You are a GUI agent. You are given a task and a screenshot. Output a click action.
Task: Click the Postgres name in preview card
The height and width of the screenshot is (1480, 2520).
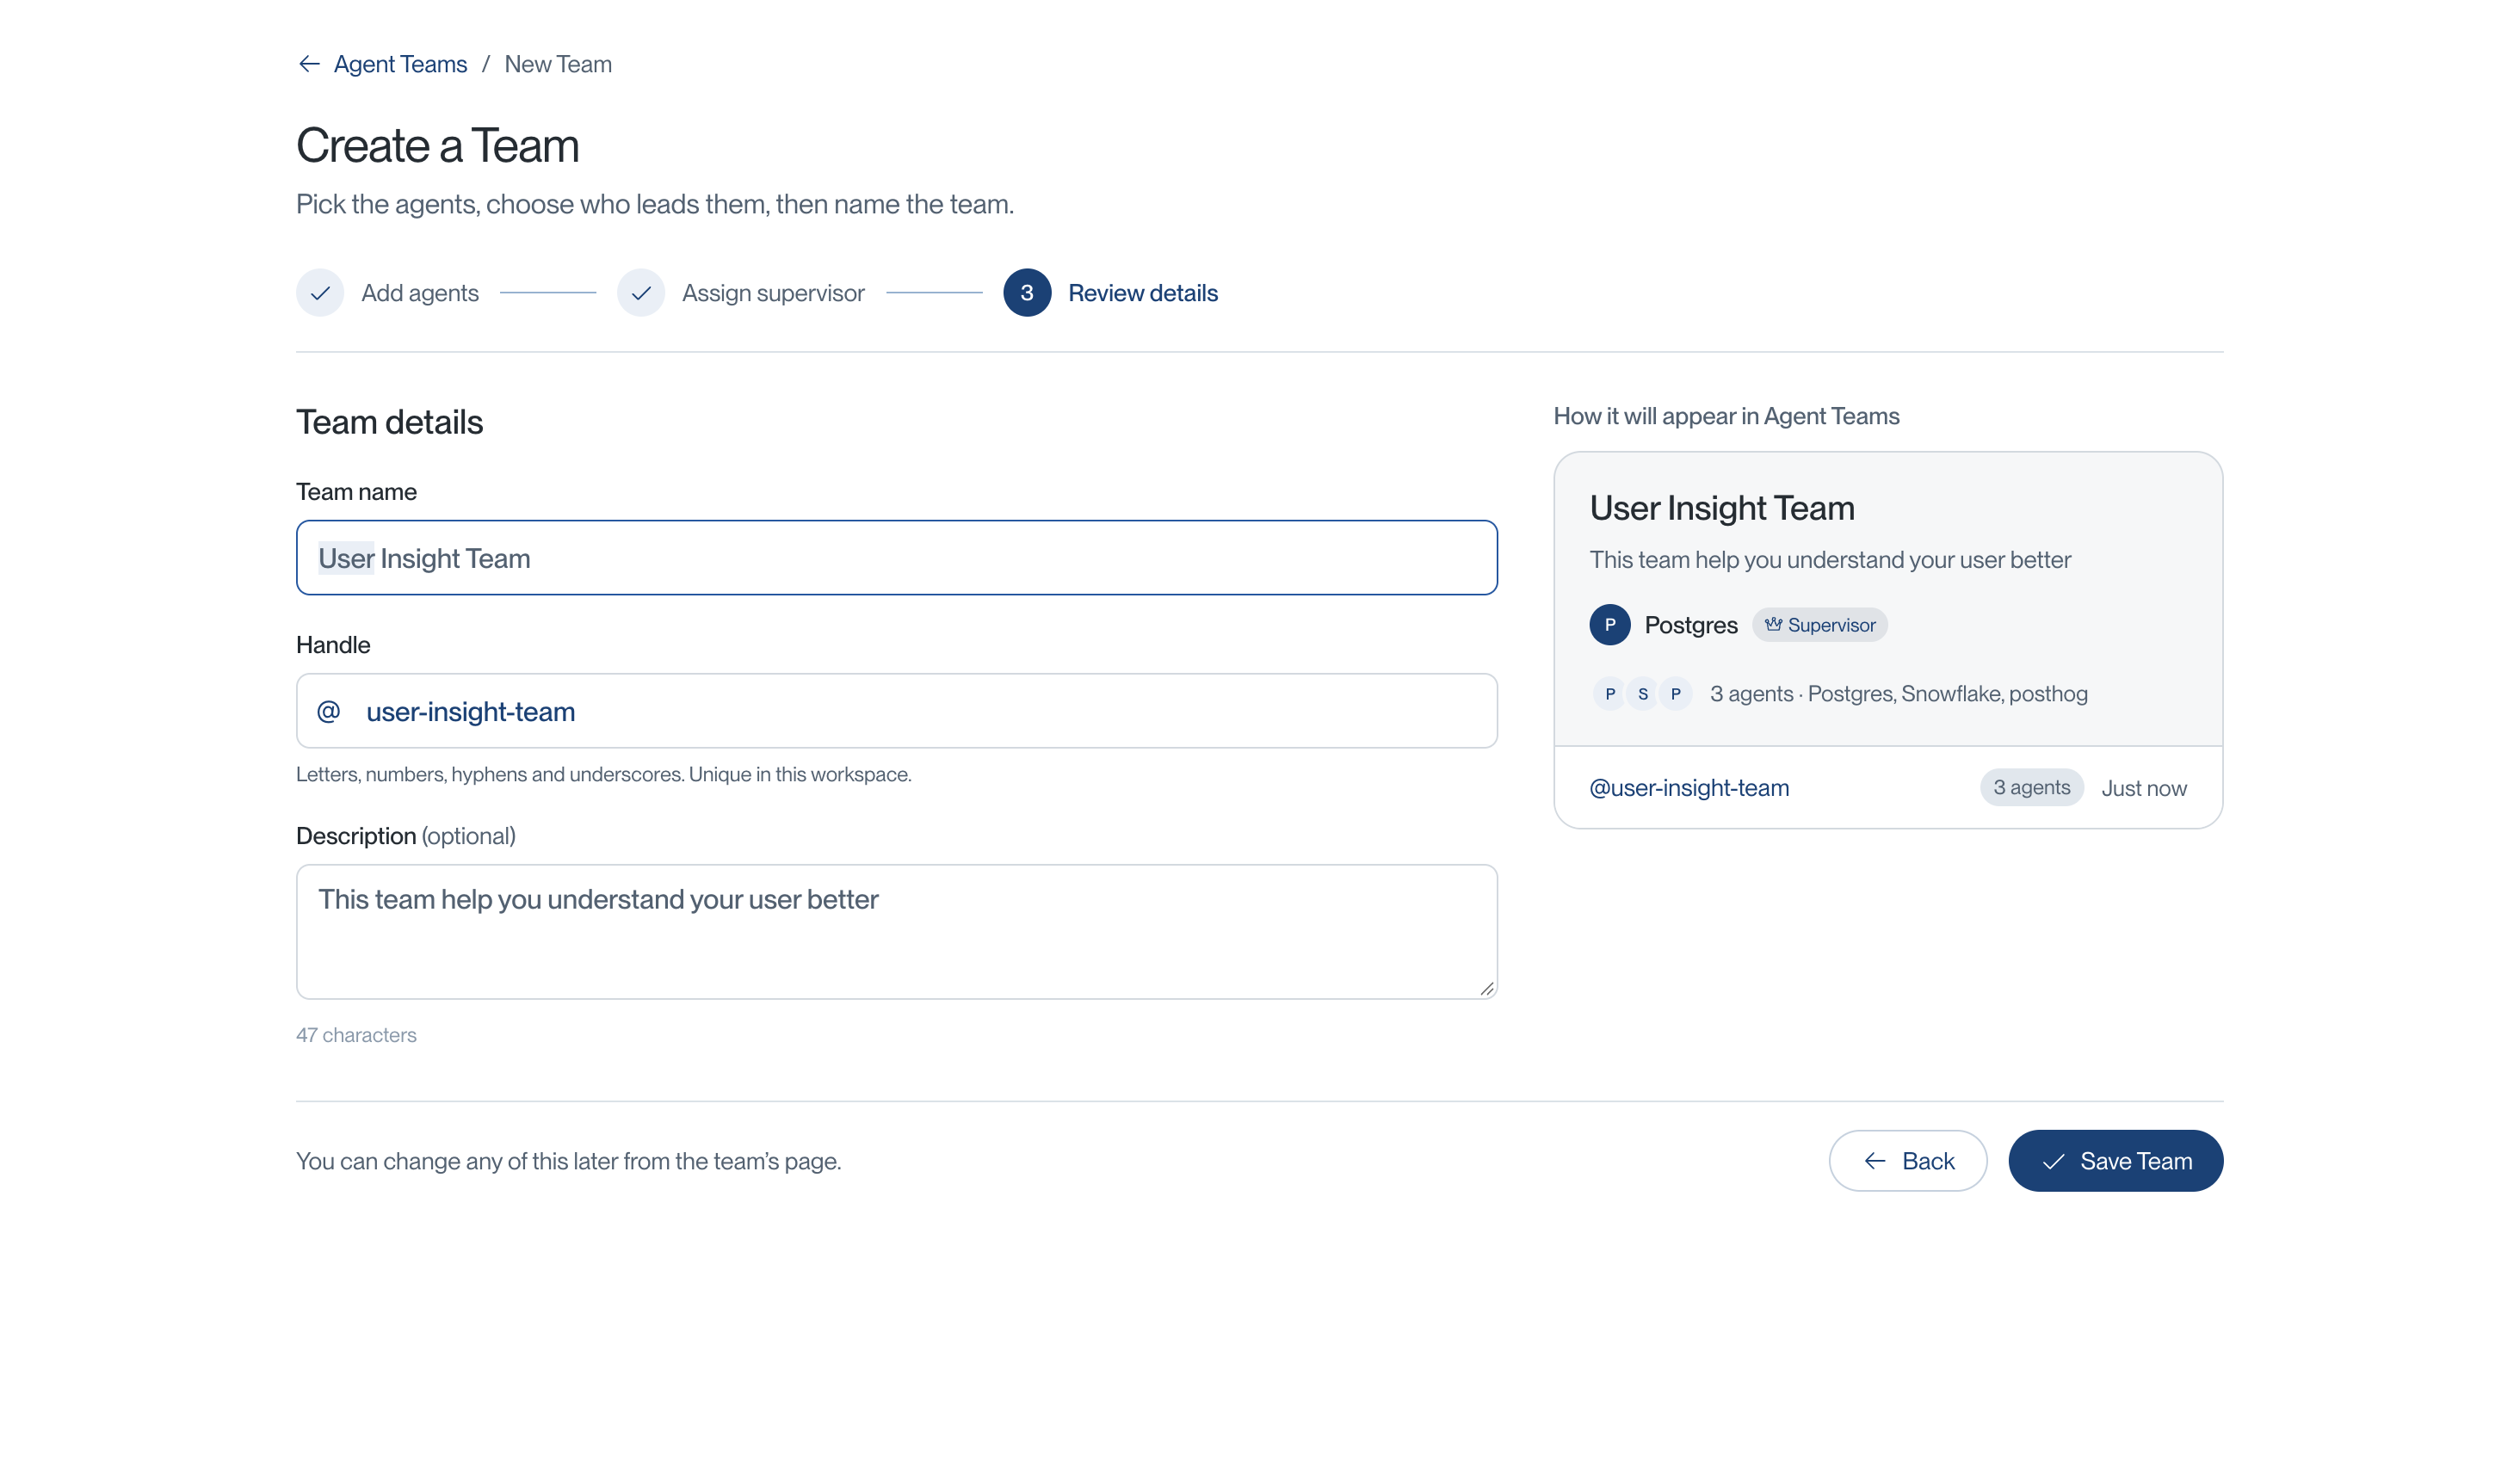1691,625
